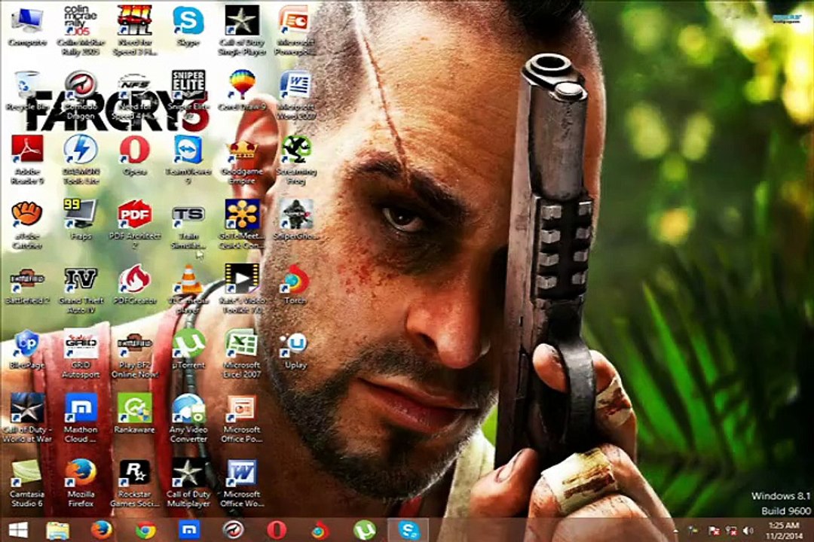Launch Comodo Dragon from the taskbar

(233, 530)
